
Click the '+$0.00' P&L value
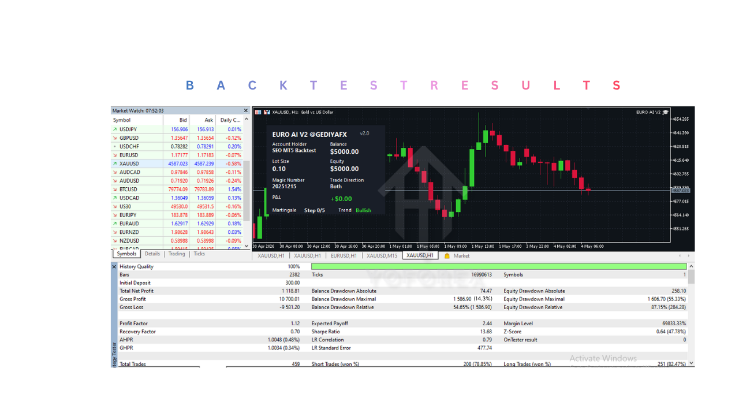click(341, 199)
